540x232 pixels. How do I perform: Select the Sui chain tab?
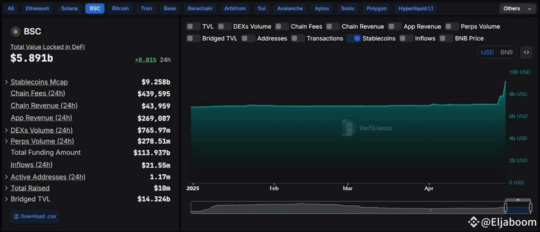click(x=262, y=8)
